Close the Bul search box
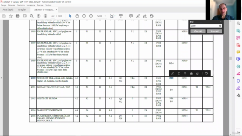Screen dimensions: 242x136 pos(221,22)
